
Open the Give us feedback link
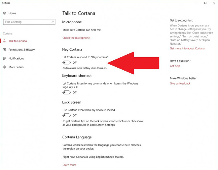tap(180, 84)
